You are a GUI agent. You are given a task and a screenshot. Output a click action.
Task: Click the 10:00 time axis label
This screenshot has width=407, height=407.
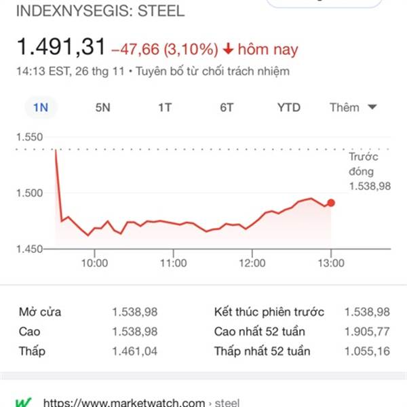coord(94,263)
